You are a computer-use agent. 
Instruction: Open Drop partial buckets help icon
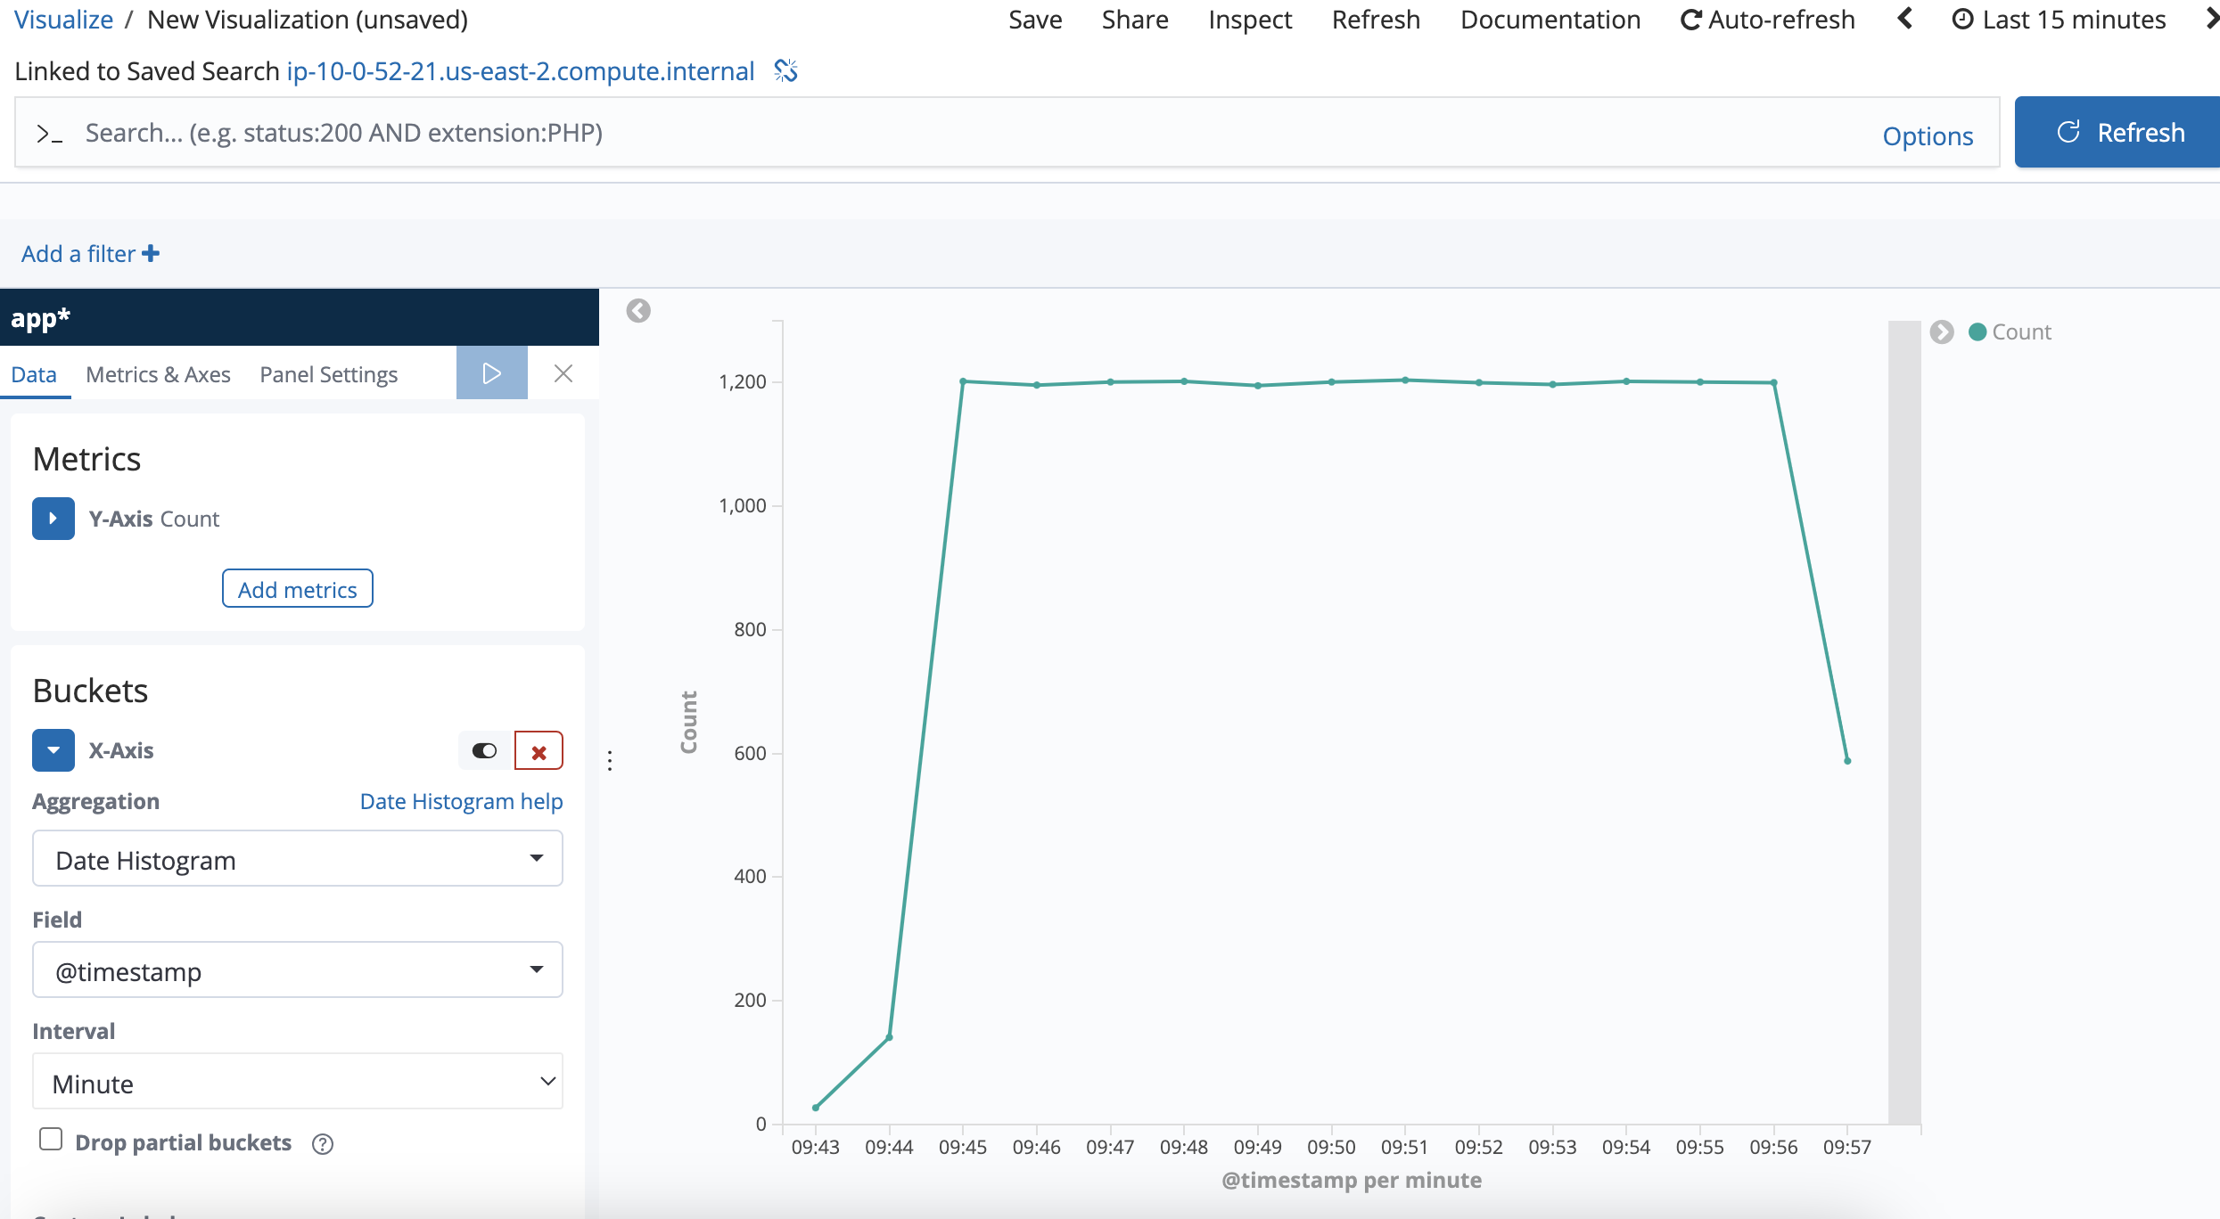point(323,1144)
